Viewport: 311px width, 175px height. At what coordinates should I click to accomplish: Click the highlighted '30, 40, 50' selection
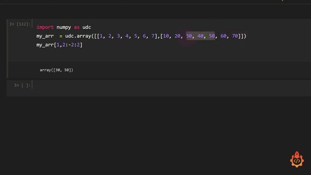pyautogui.click(x=200, y=36)
